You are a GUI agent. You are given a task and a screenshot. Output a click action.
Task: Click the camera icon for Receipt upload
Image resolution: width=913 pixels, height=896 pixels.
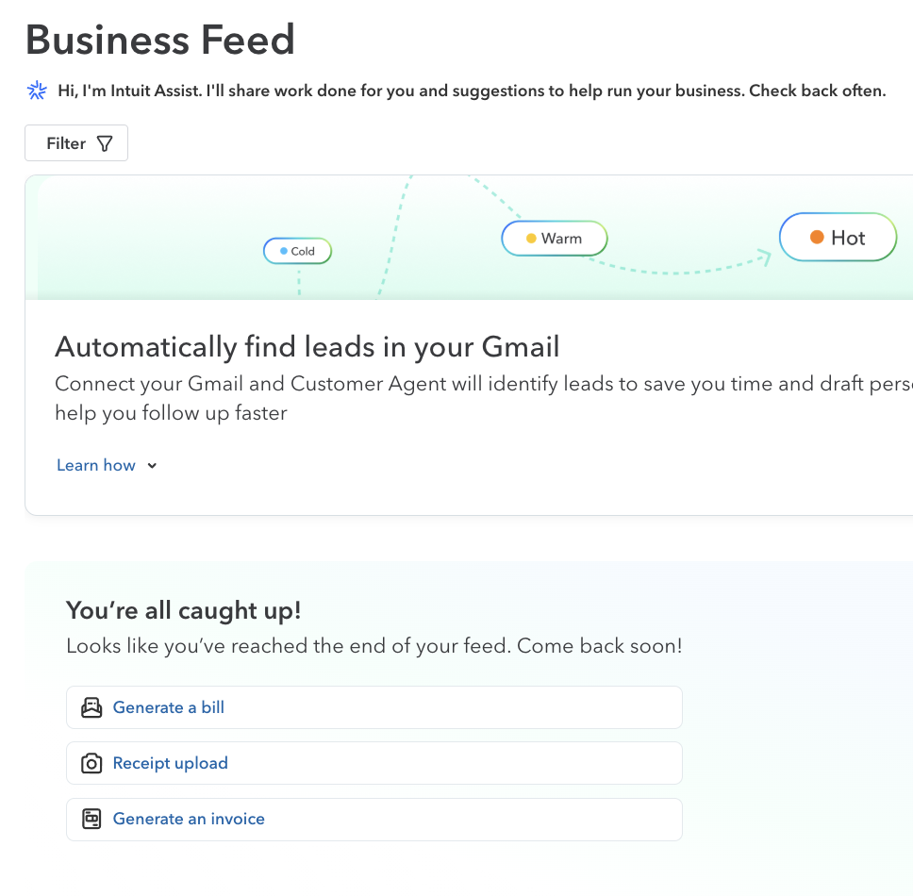click(x=91, y=763)
